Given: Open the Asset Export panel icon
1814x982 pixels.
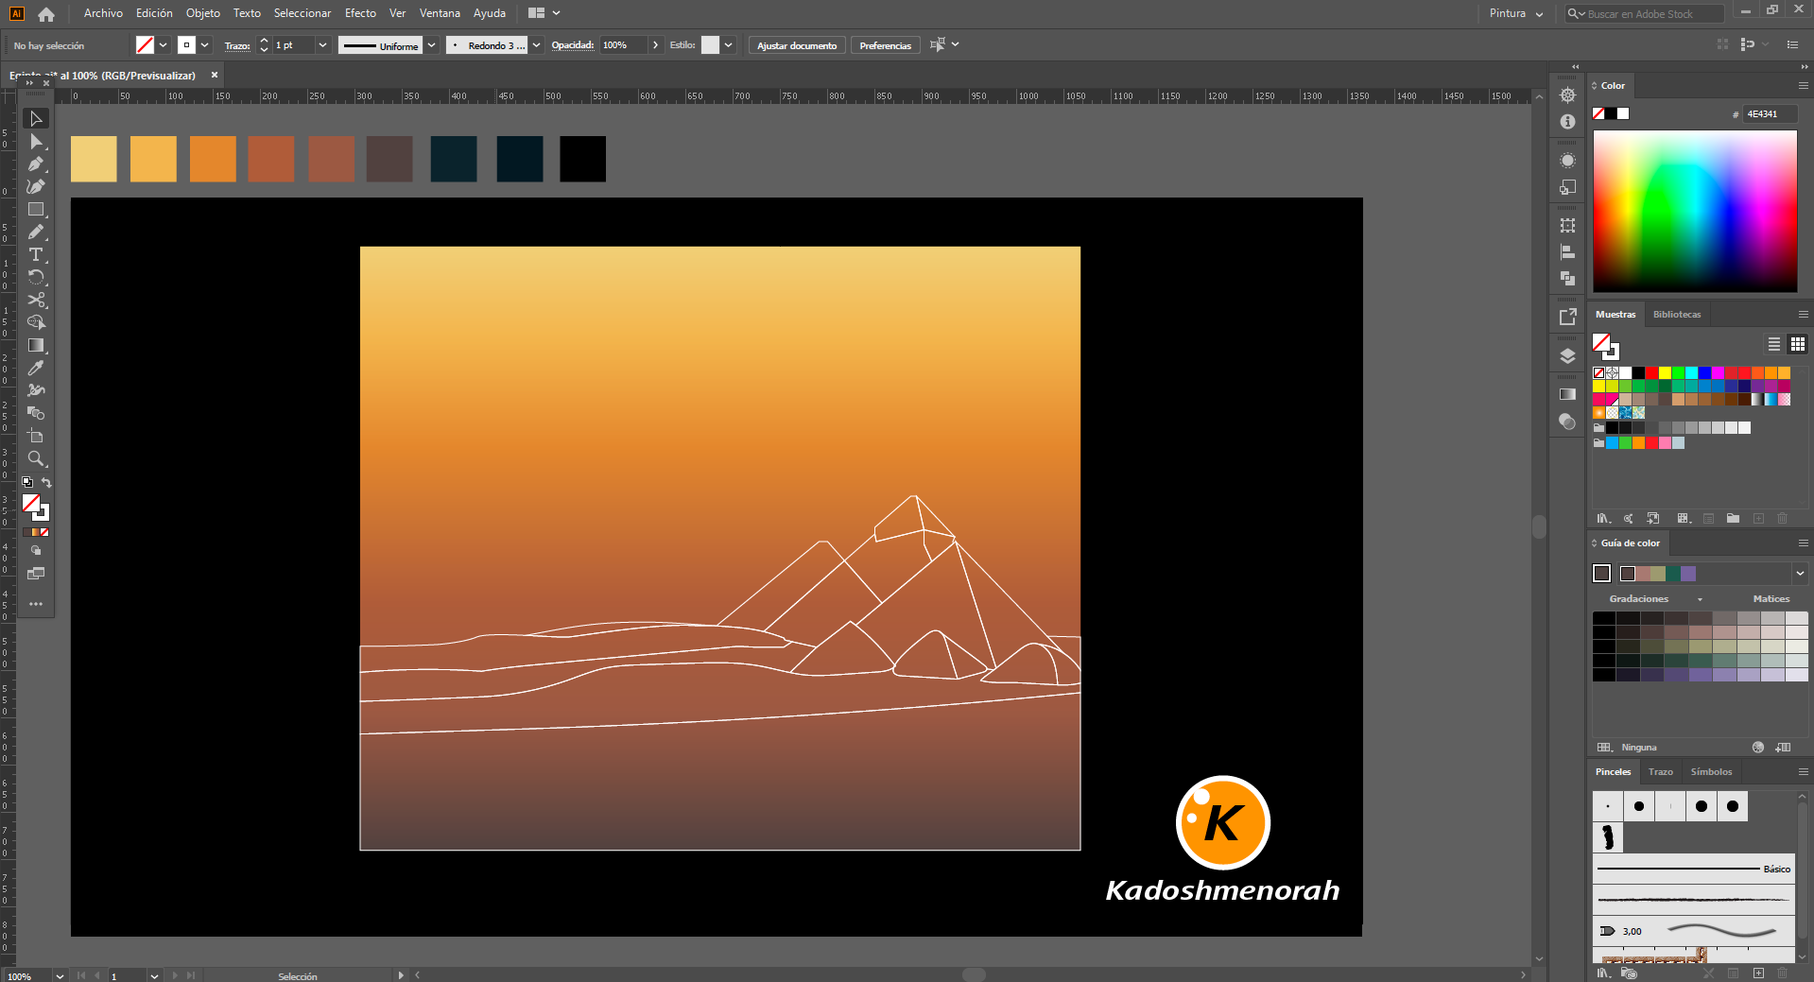Looking at the screenshot, I should [1567, 317].
